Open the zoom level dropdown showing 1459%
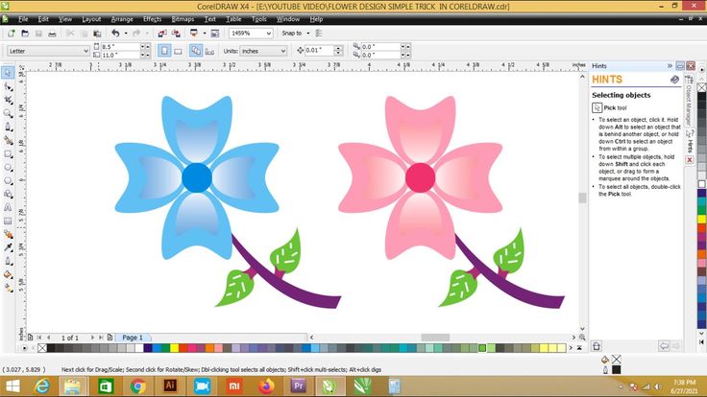The height and width of the screenshot is (397, 707). [271, 34]
